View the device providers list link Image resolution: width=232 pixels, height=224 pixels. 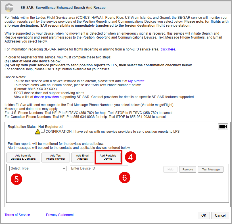click(x=47, y=97)
